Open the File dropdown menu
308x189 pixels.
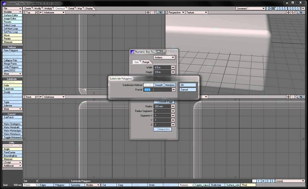pyautogui.click(x=12, y=8)
